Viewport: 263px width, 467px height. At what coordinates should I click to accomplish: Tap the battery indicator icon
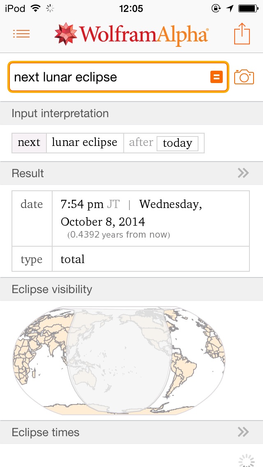pos(248,8)
